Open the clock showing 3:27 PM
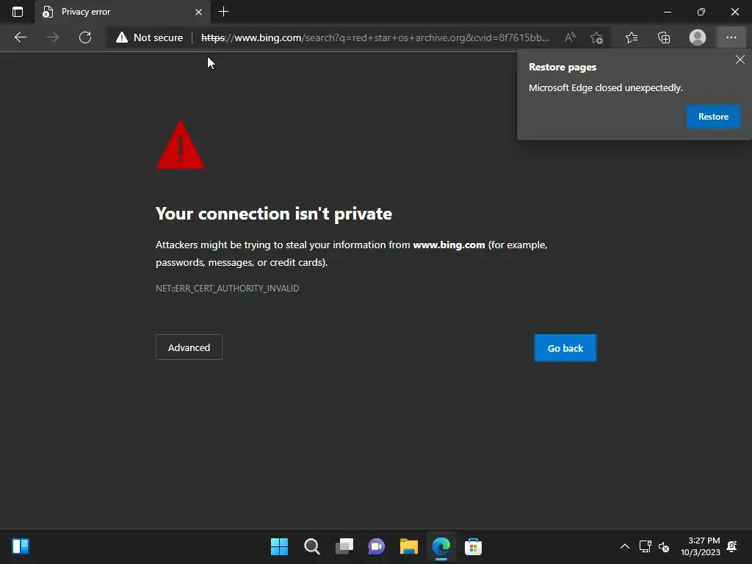 [x=701, y=546]
